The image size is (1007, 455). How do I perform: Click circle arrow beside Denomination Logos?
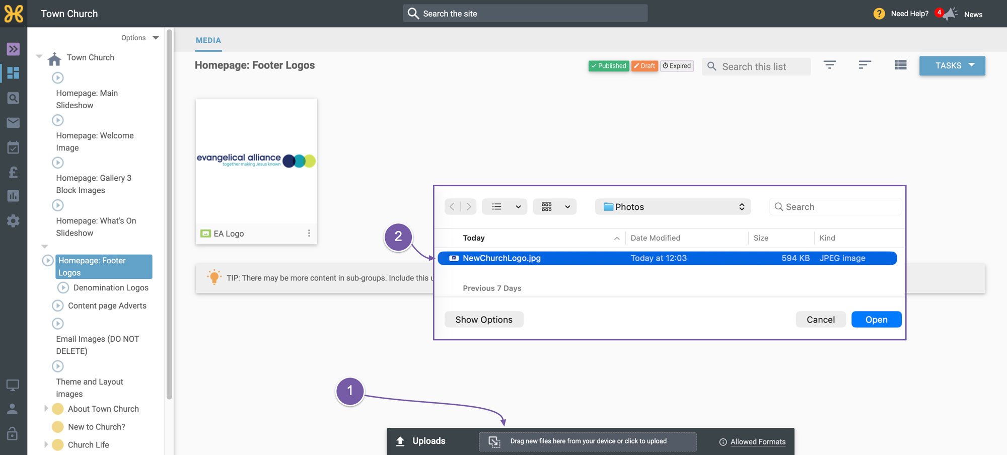coord(63,287)
